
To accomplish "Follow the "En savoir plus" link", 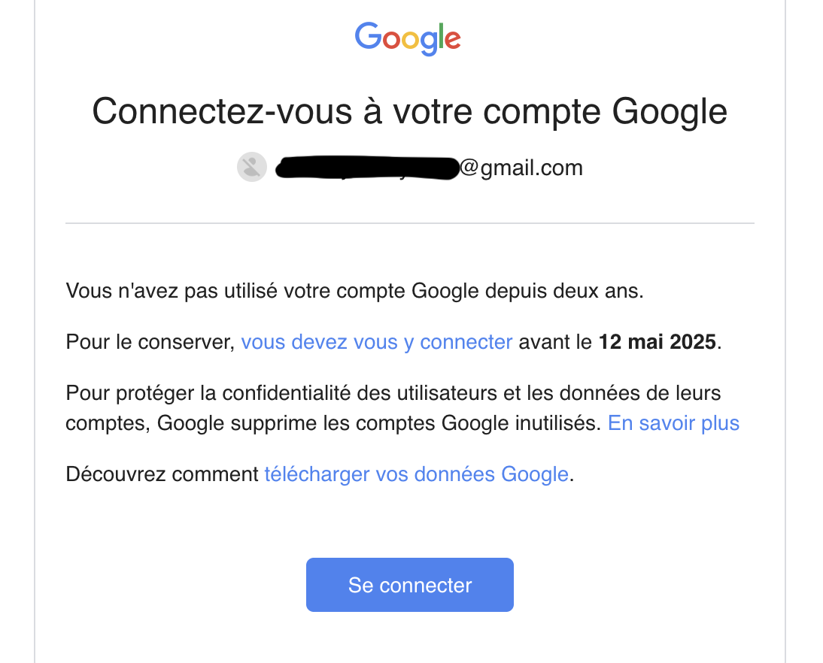I will 673,423.
